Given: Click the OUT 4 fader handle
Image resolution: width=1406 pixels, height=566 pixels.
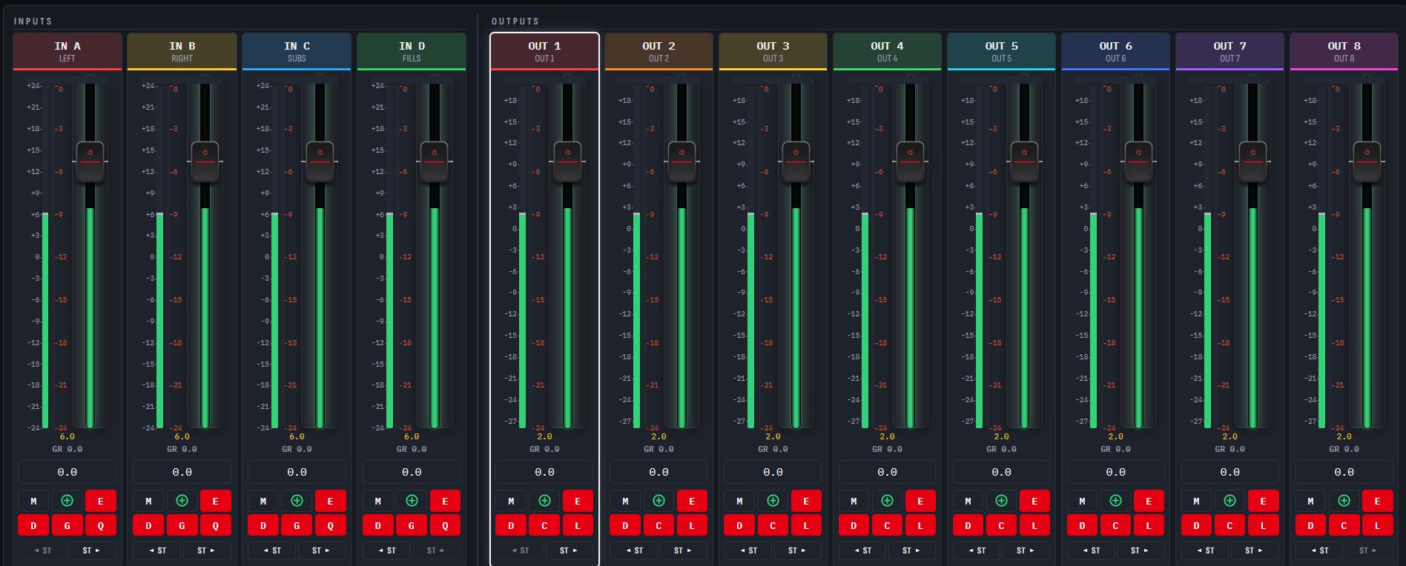Looking at the screenshot, I should [x=910, y=162].
